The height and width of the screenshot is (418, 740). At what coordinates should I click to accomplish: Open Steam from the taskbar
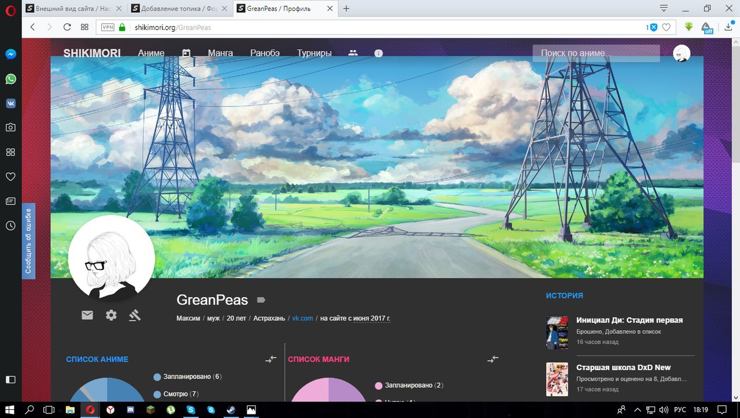click(x=230, y=409)
